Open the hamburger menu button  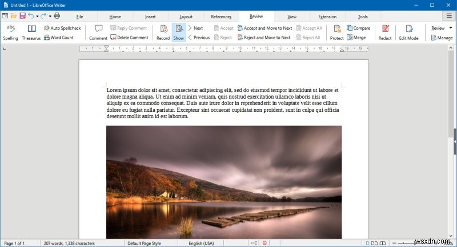click(449, 16)
